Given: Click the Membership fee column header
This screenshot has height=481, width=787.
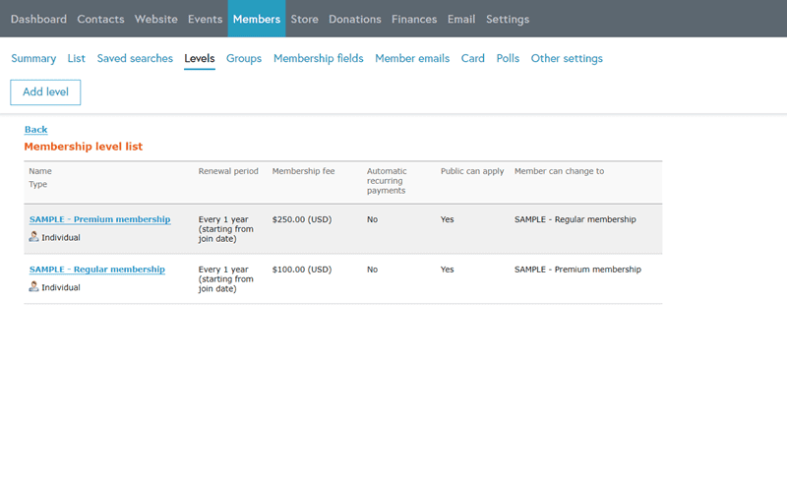Looking at the screenshot, I should pos(303,171).
